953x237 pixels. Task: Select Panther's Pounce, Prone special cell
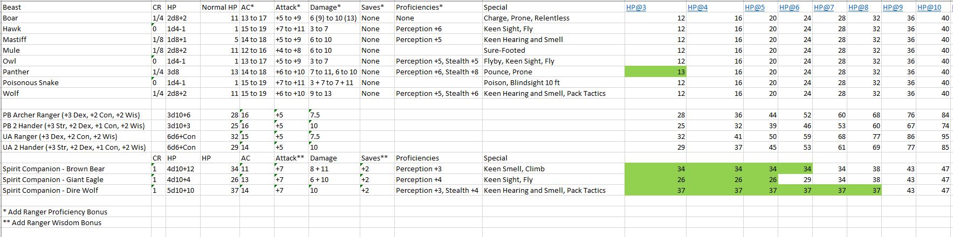(553, 72)
